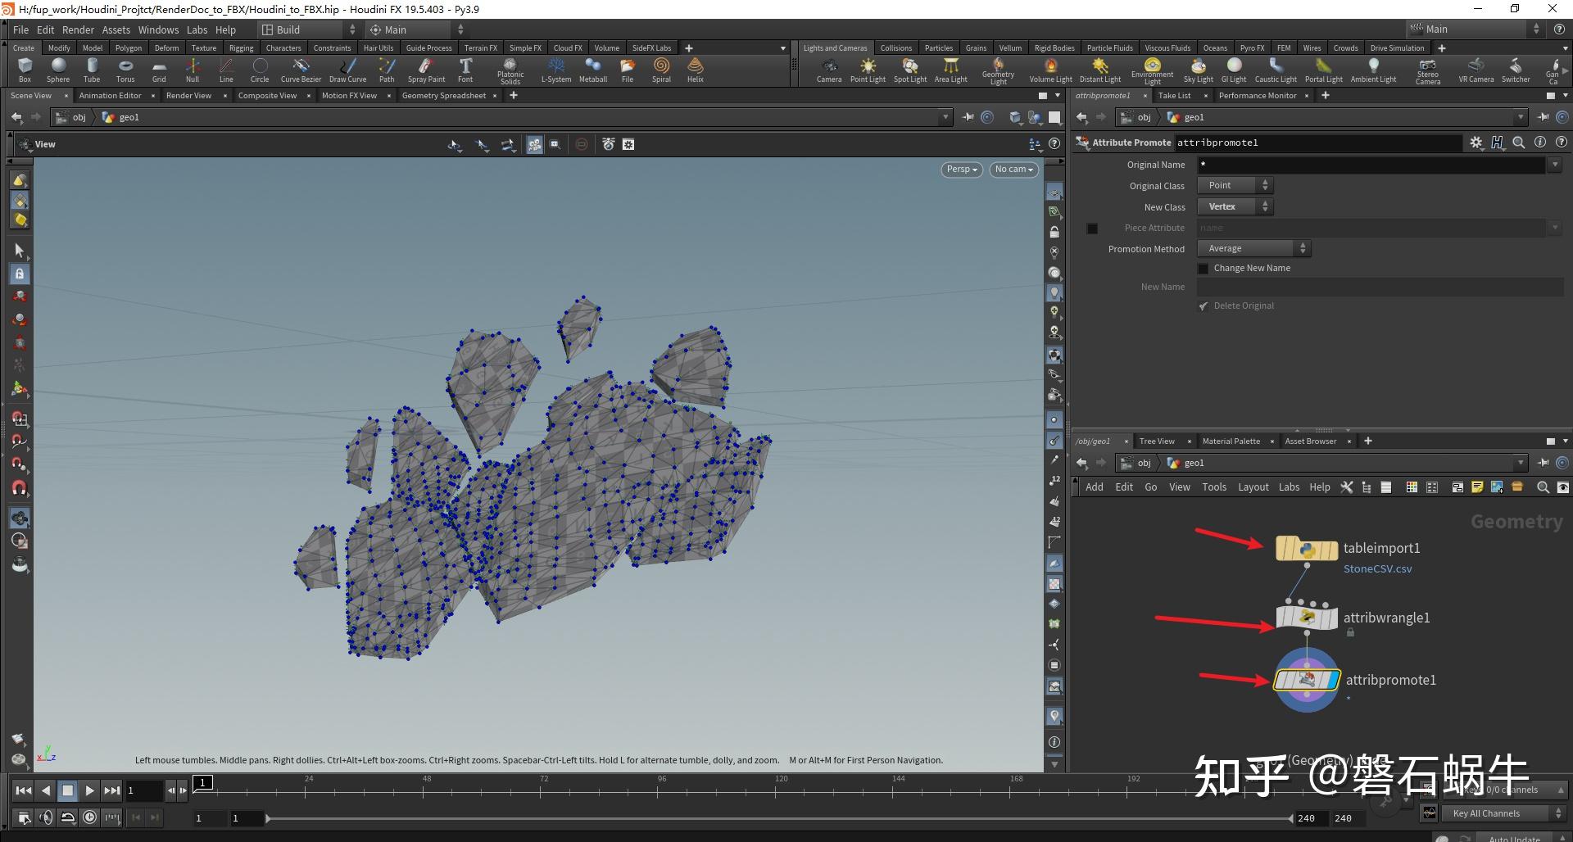Select the attribwrangle1 node

point(1306,618)
